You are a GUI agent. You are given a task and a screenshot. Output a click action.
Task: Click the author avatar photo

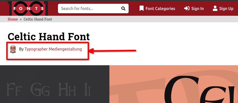click(13, 49)
